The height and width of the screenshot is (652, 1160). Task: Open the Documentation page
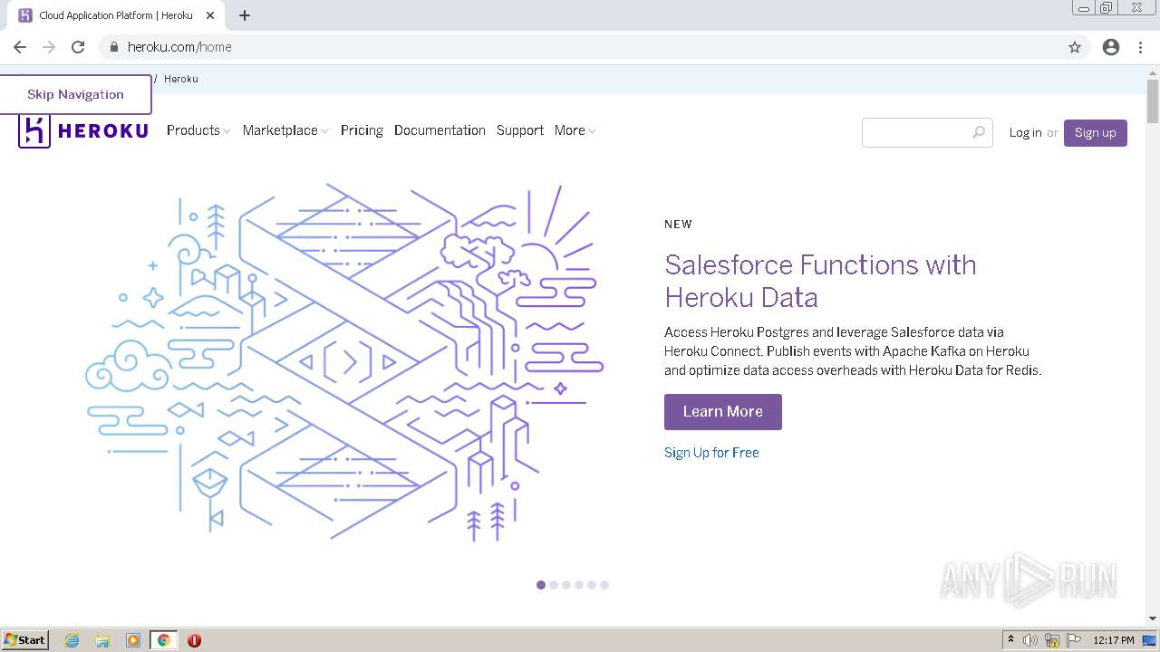tap(440, 130)
